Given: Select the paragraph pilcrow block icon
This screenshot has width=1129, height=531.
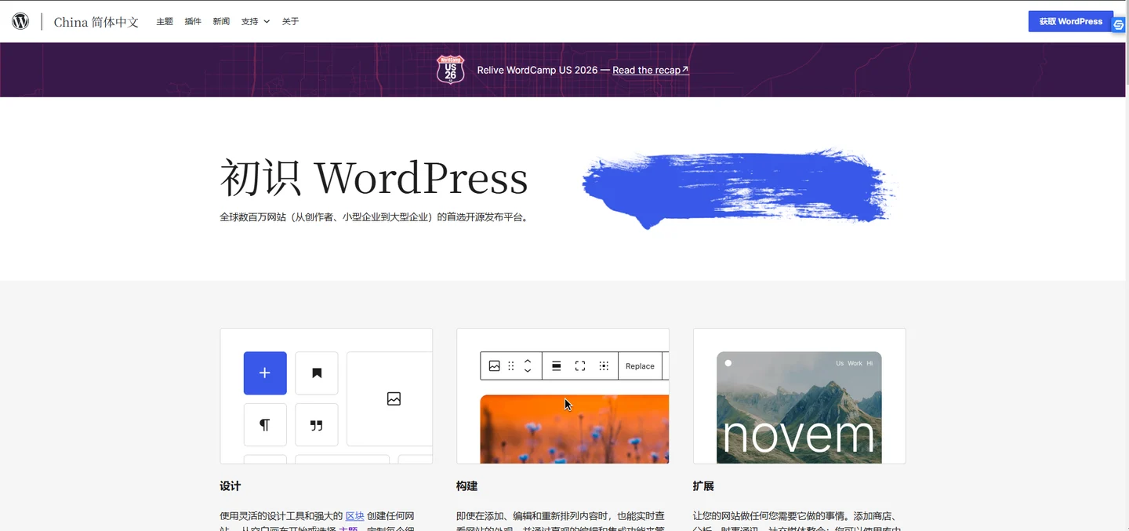Looking at the screenshot, I should (265, 425).
